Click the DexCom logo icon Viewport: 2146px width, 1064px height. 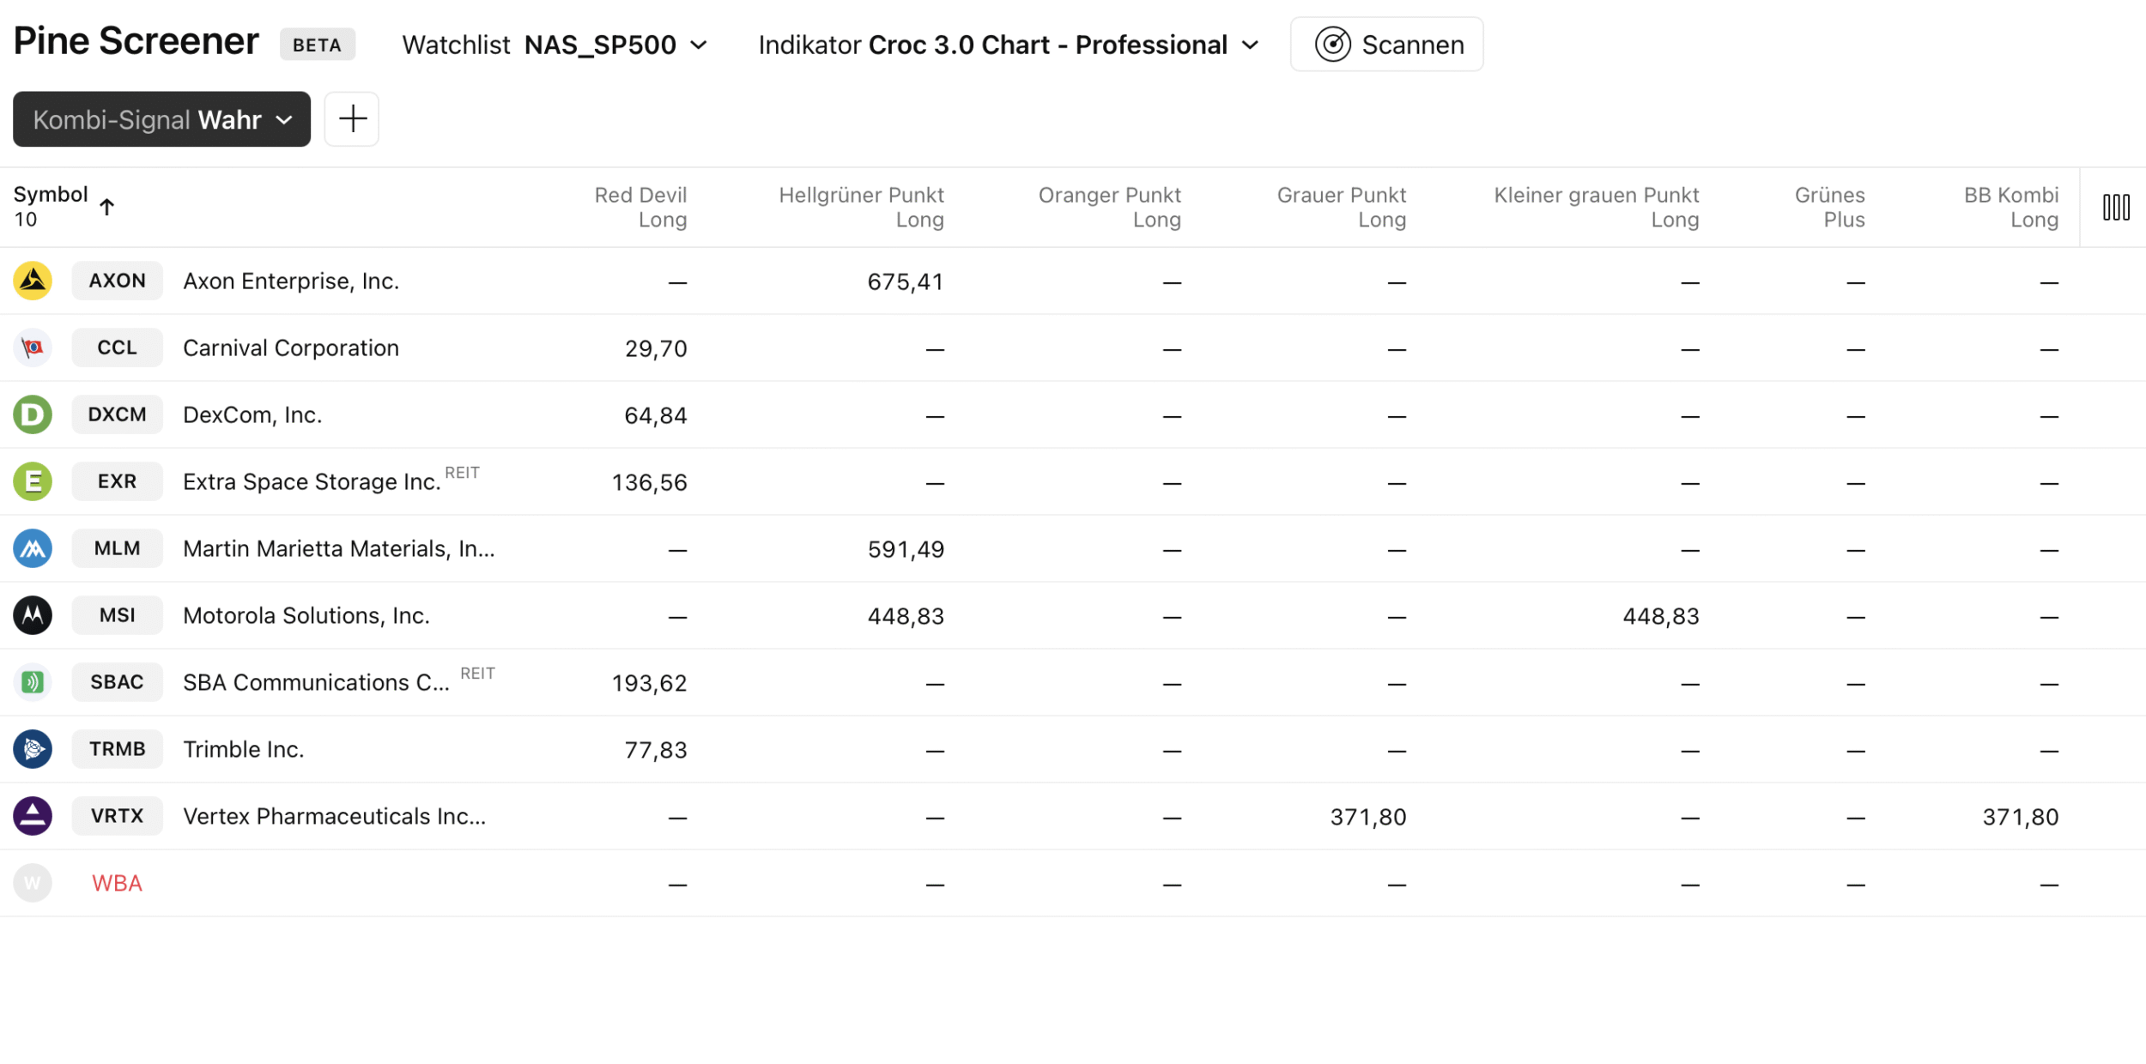pos(33,414)
